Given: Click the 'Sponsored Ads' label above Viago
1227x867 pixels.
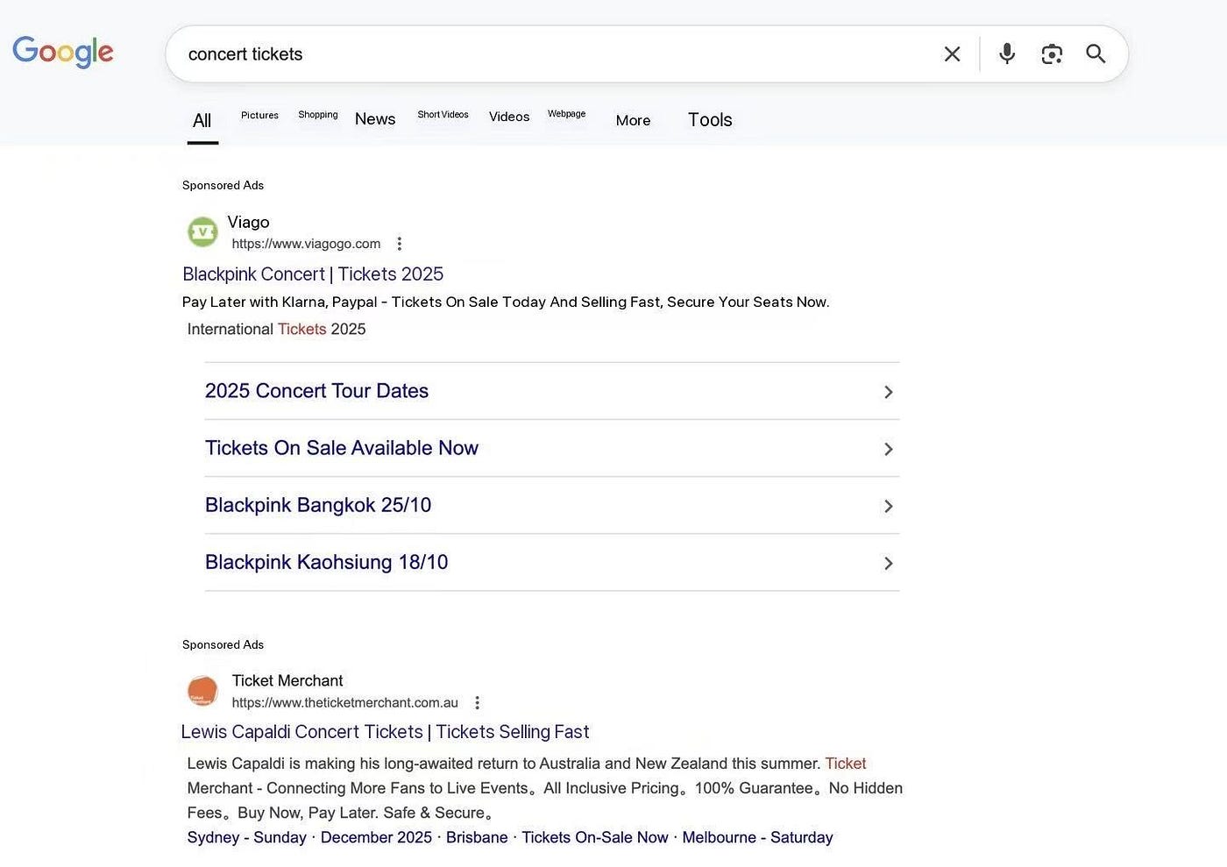Looking at the screenshot, I should (223, 185).
